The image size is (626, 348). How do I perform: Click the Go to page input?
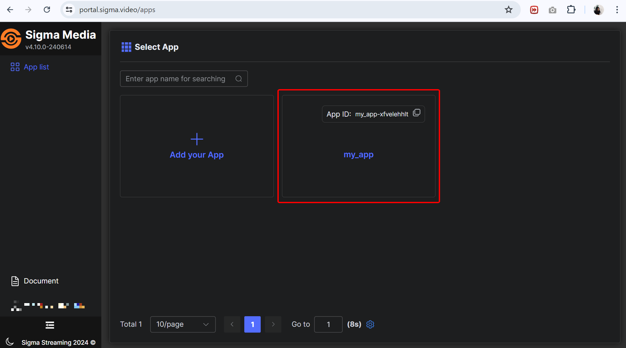coord(328,324)
